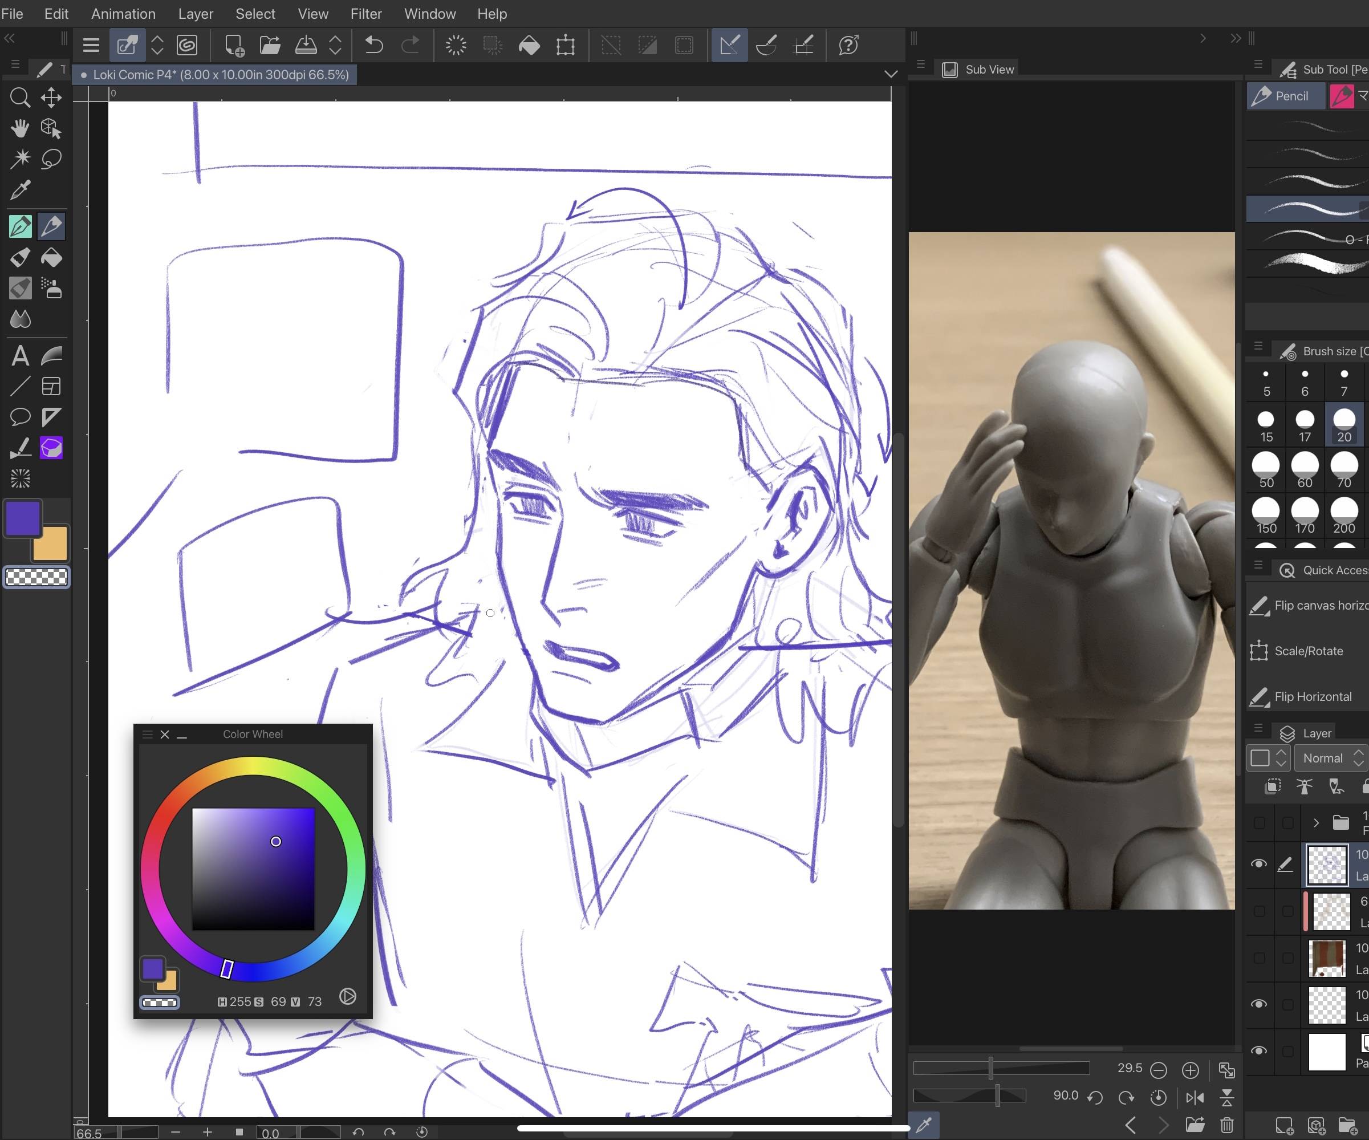Click the Clear/delete sparkle icon
The height and width of the screenshot is (1140, 1369).
[456, 45]
